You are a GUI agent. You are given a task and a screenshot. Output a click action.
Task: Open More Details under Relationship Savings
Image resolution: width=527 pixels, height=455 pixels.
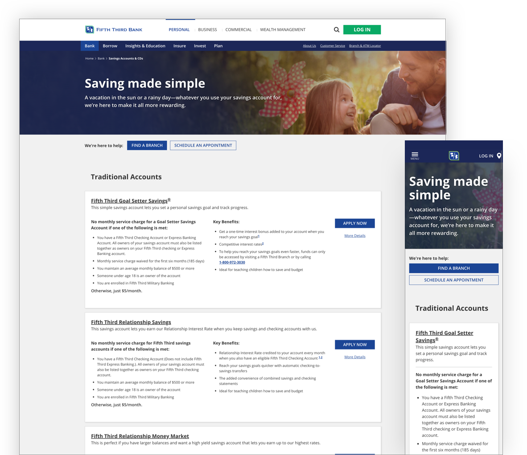(354, 357)
